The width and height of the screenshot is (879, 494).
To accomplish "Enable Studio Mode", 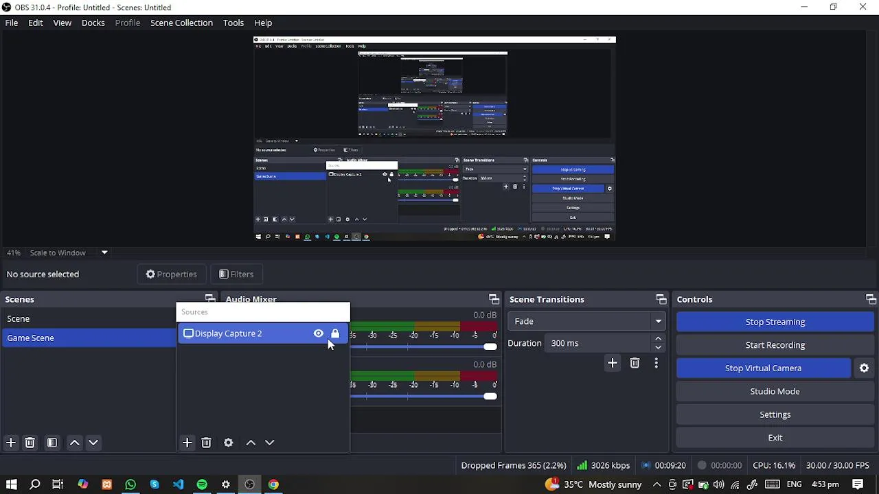I will pos(775,391).
